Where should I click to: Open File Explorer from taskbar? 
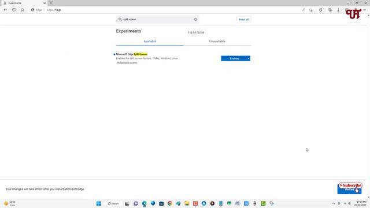[187, 203]
